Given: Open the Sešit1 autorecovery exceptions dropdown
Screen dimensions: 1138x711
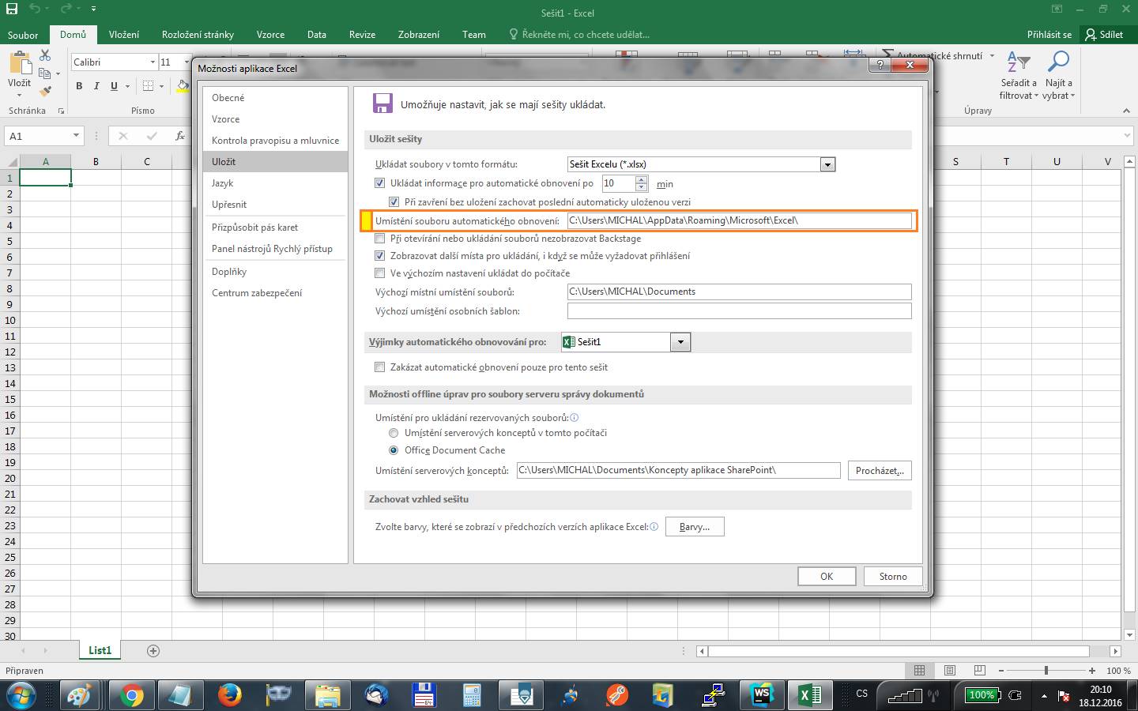Looking at the screenshot, I should tap(680, 342).
